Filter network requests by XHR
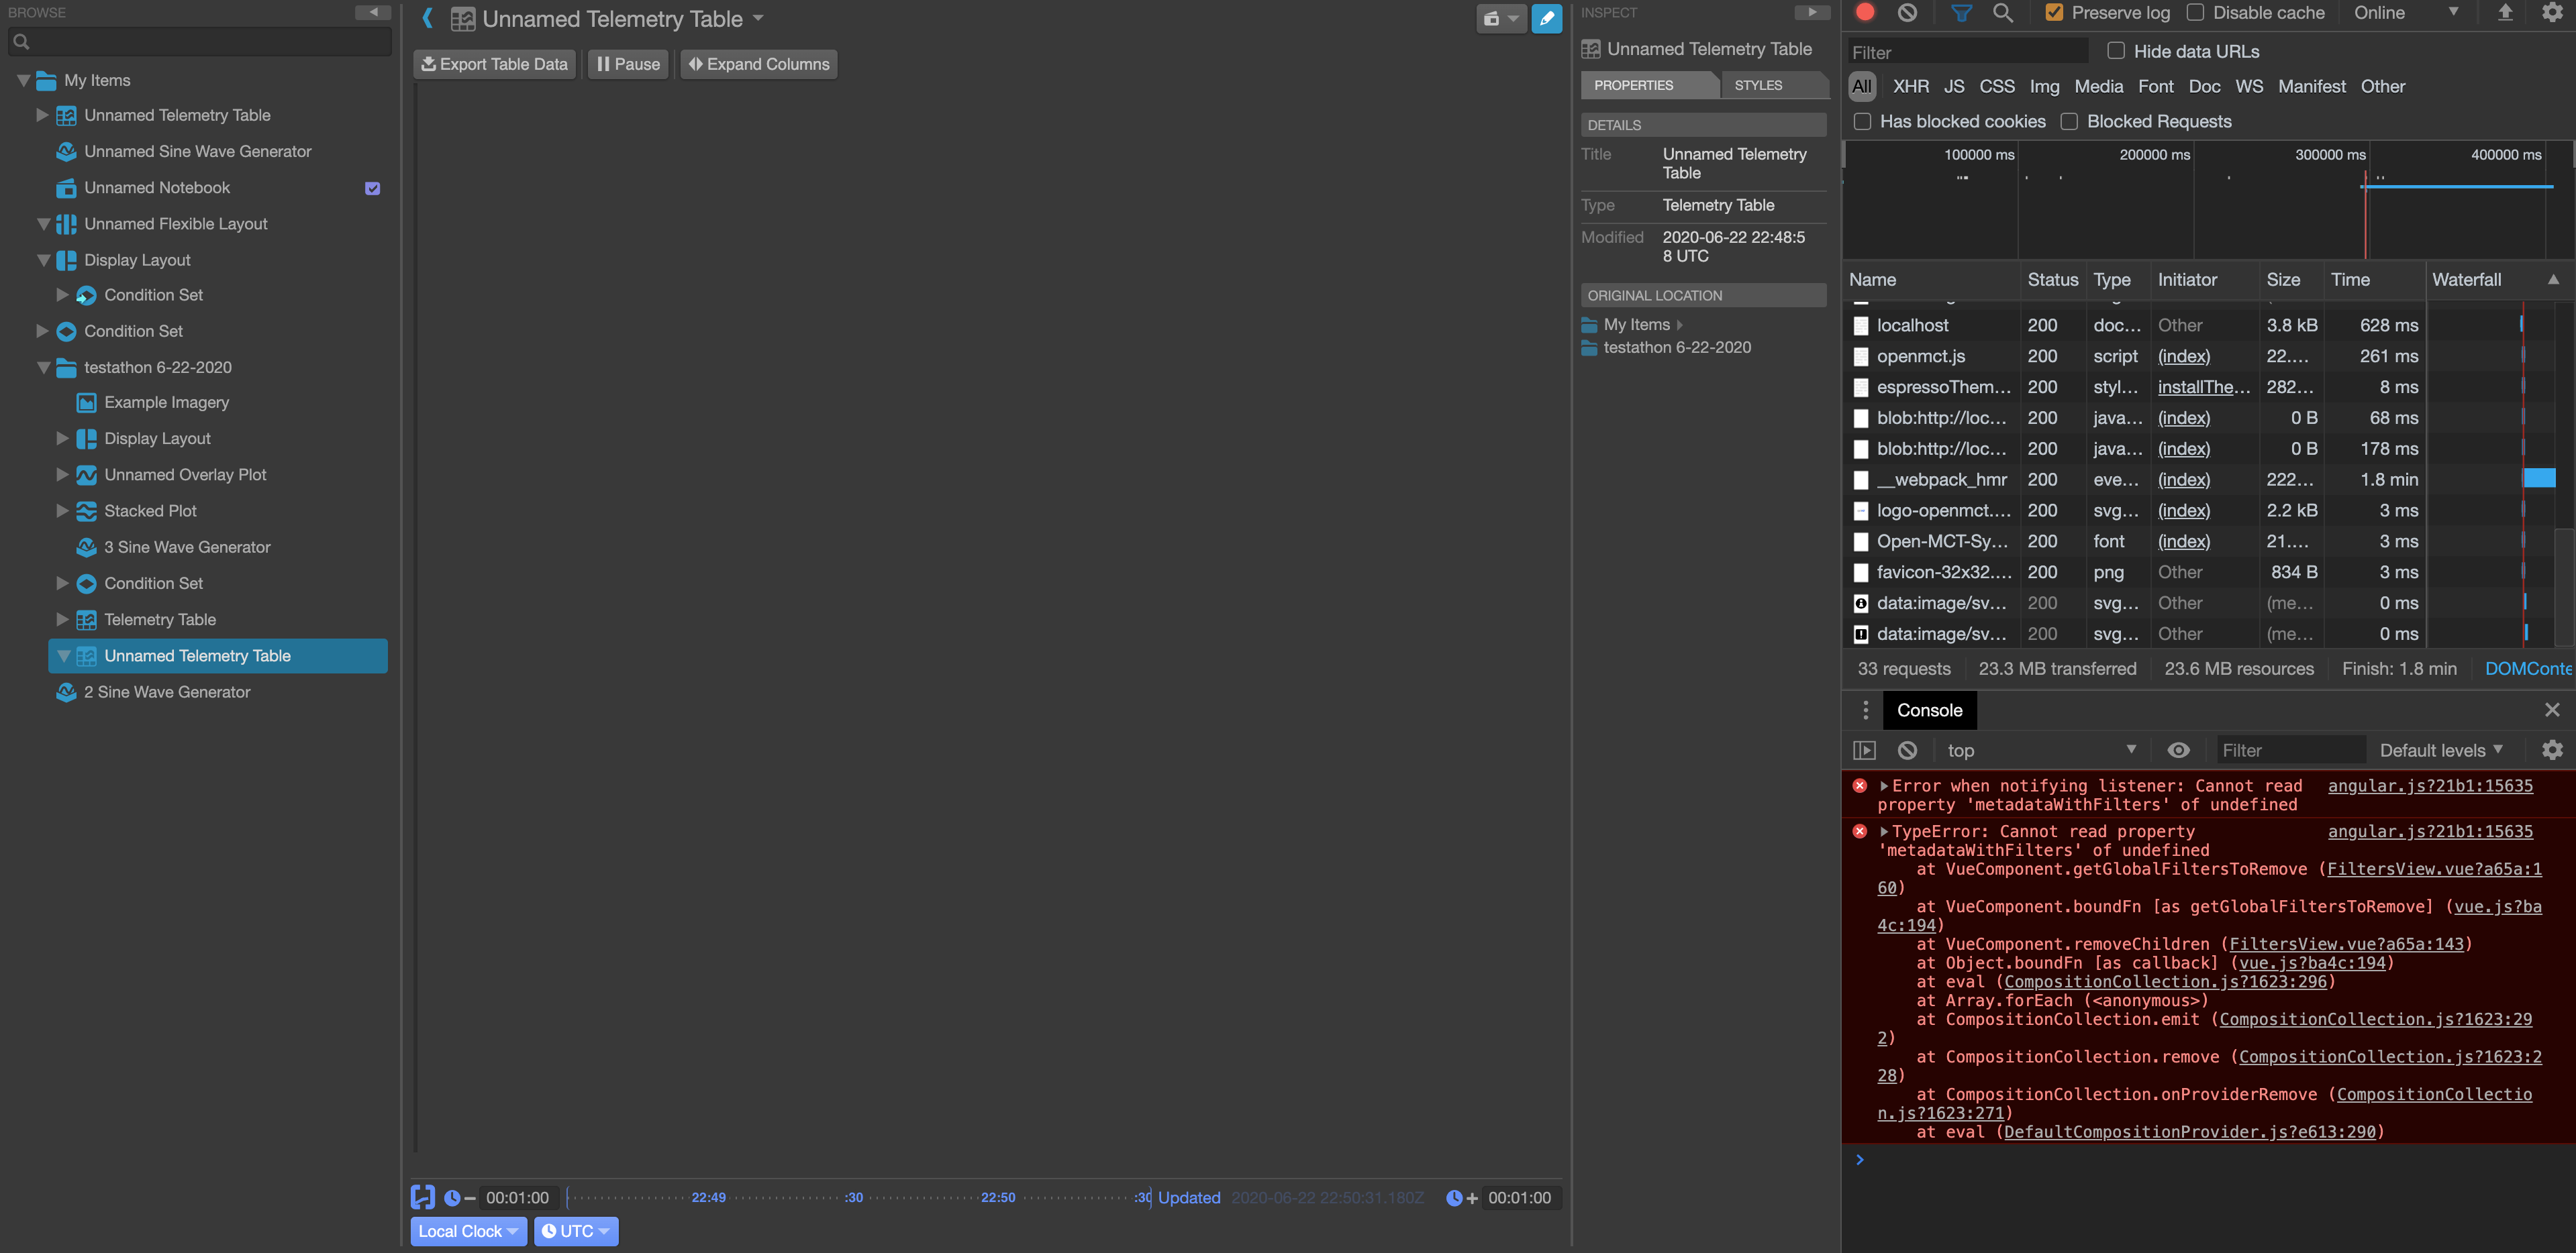The width and height of the screenshot is (2576, 1253). coord(1911,86)
